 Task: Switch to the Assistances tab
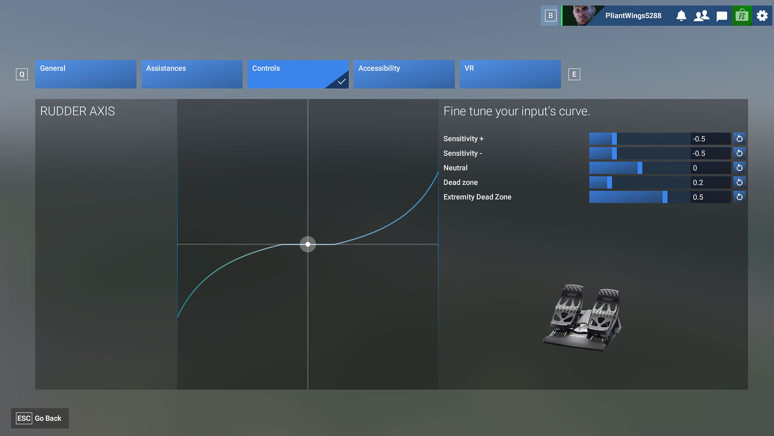coord(191,74)
